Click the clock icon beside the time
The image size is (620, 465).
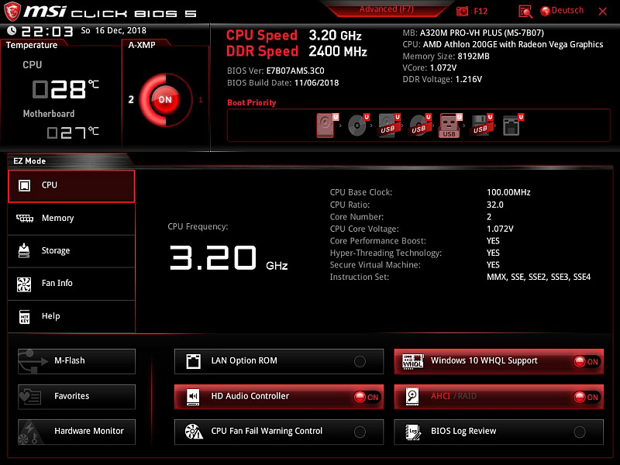coord(12,30)
